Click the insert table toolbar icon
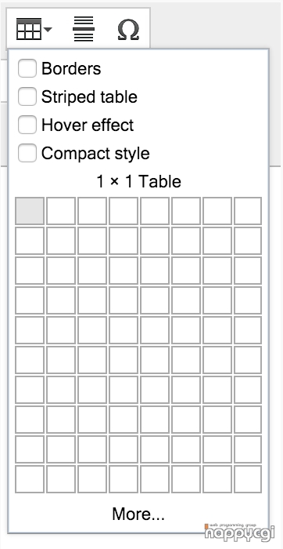The image size is (283, 549). (x=29, y=29)
